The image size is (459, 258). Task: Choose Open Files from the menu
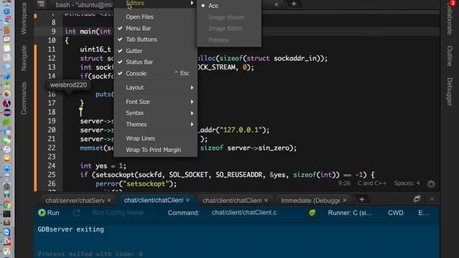click(x=156, y=17)
